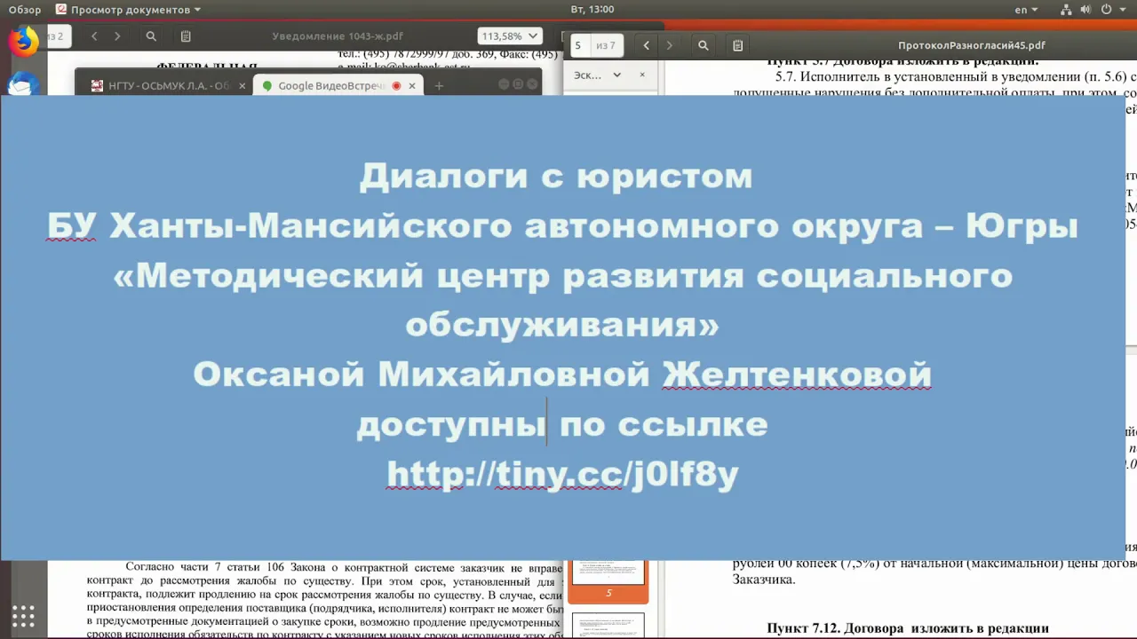This screenshot has height=639, width=1137.
Task: Open the Обзор activities overview
Action: tap(26, 10)
